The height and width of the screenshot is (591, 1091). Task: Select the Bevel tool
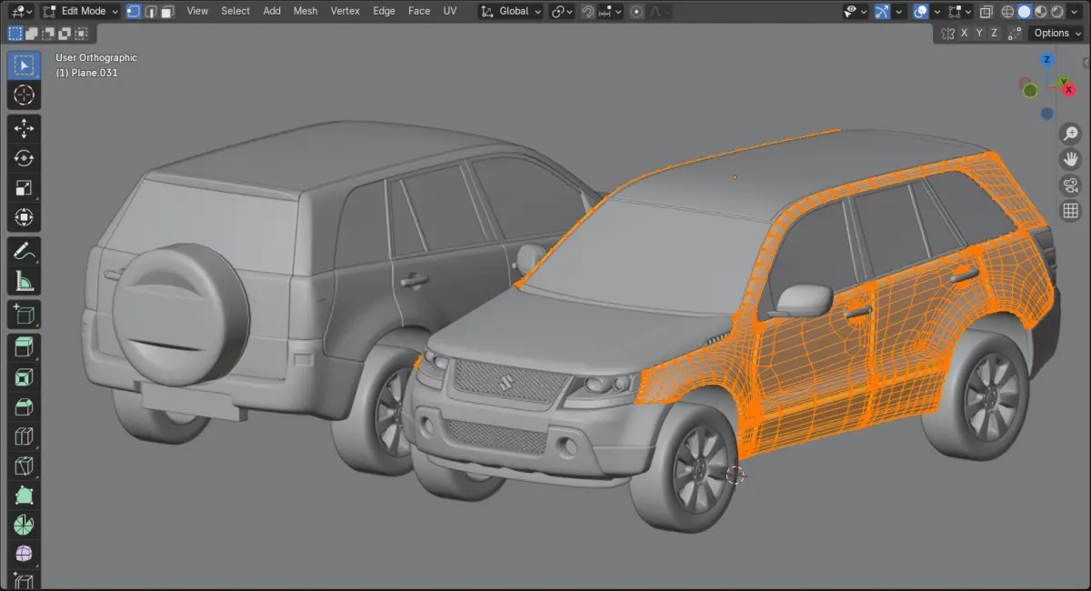coord(25,407)
